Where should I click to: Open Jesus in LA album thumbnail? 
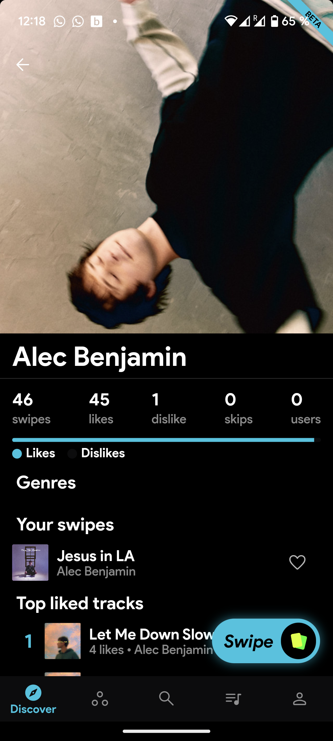click(30, 562)
